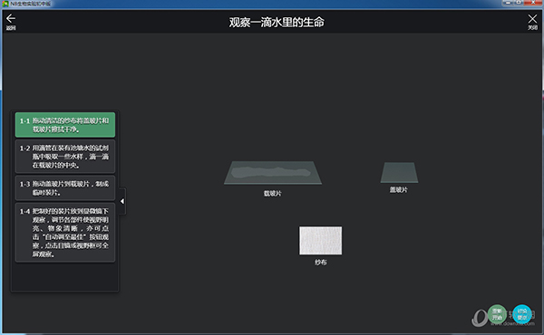Select step 1-1 wipe slides with gauze
The width and height of the screenshot is (544, 335).
coord(65,125)
